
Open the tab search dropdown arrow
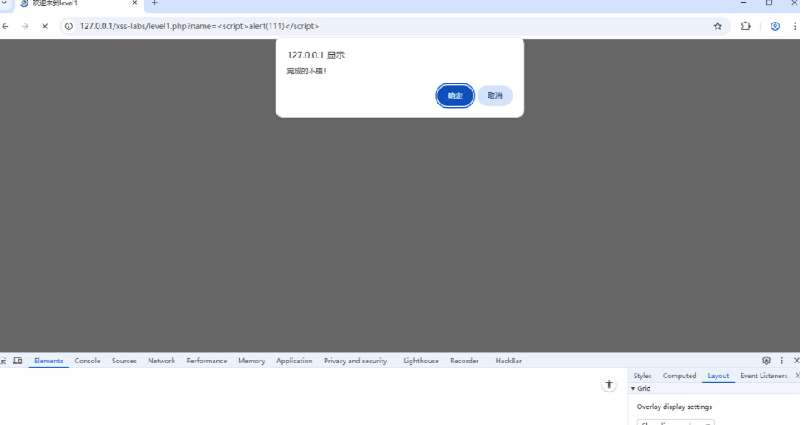[x=4, y=3]
